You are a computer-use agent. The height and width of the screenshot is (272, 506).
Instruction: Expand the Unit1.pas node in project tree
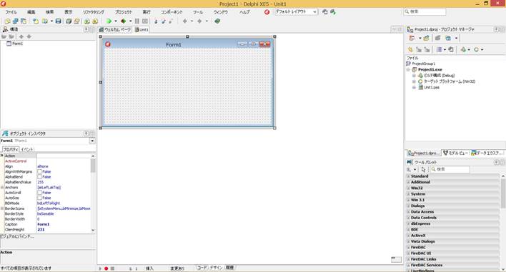pyautogui.click(x=414, y=87)
